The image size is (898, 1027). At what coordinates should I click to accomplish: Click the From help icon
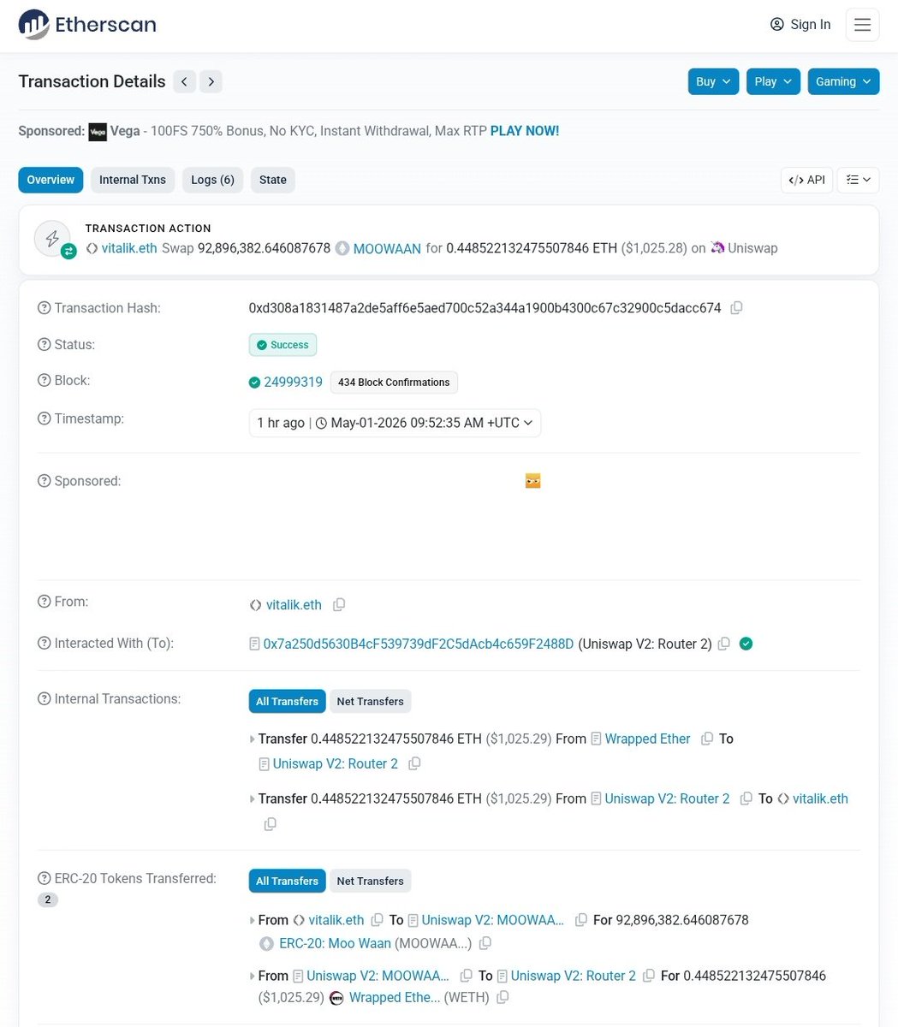pyautogui.click(x=45, y=603)
